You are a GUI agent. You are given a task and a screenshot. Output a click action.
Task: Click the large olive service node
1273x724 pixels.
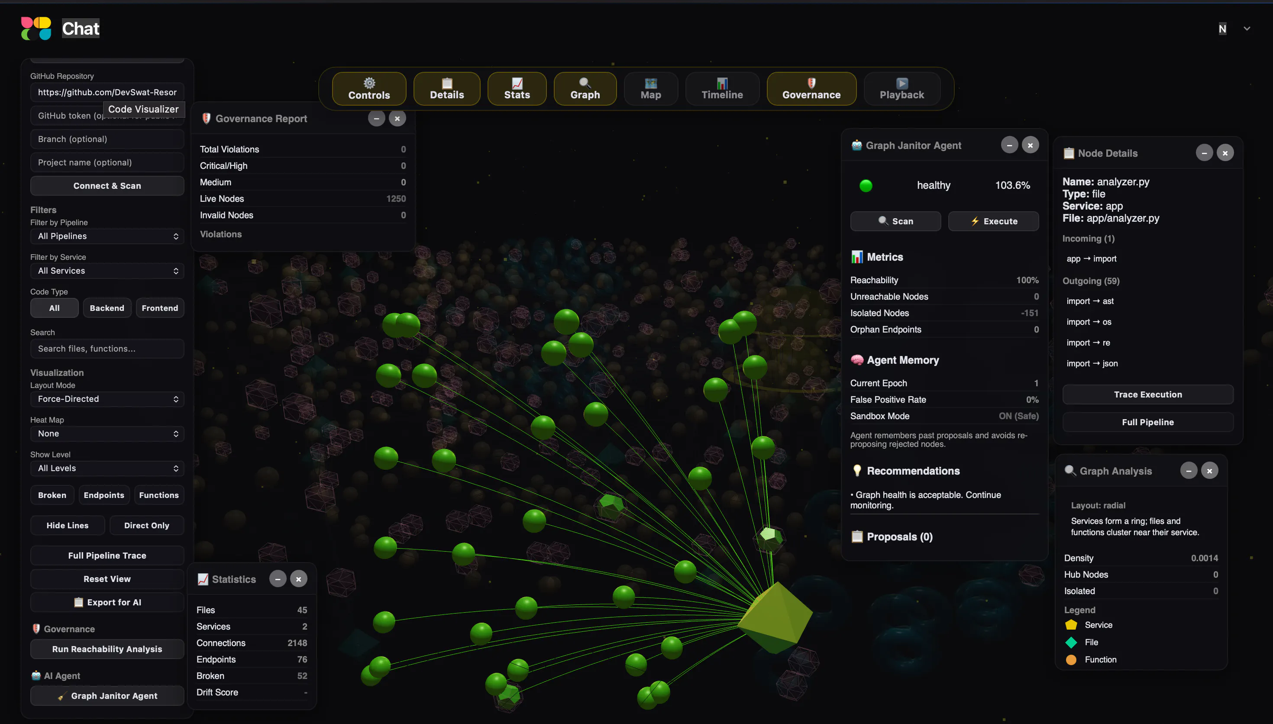click(775, 617)
